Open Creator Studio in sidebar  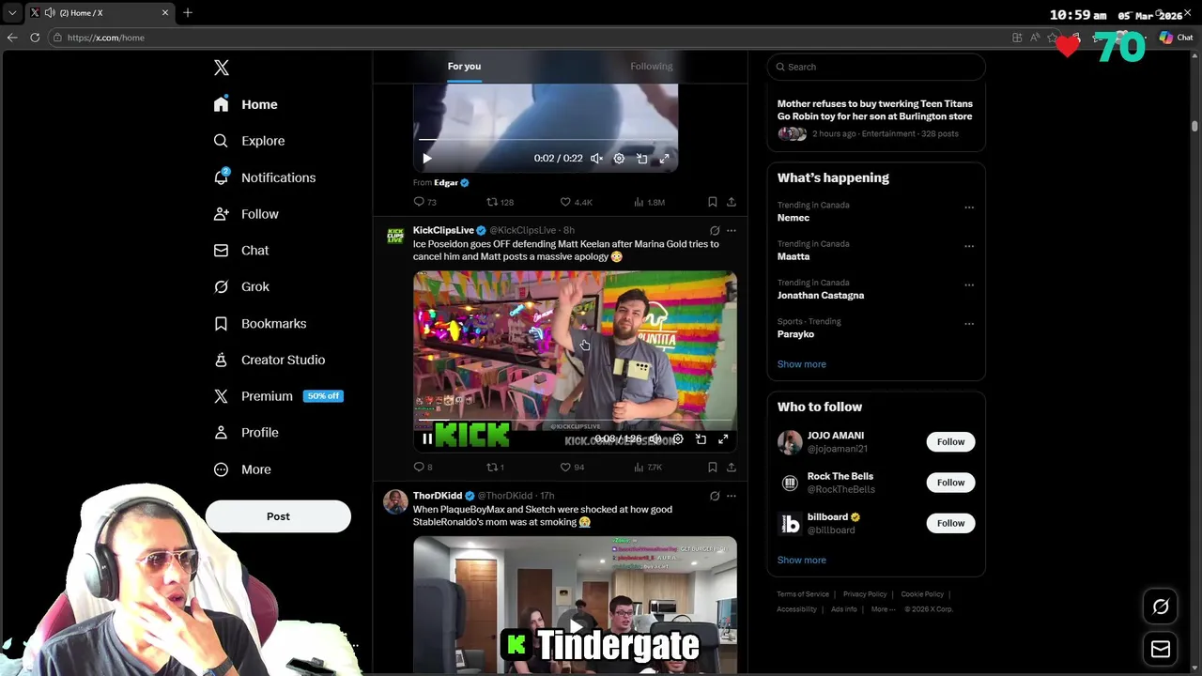[270, 360]
